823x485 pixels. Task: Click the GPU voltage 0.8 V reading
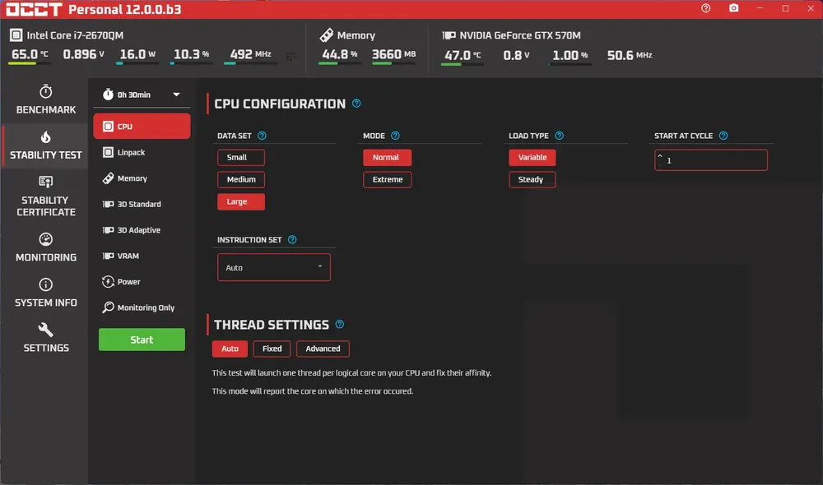[516, 56]
